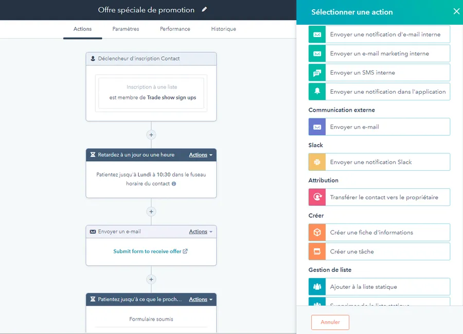Open the Performance tab

pos(175,29)
